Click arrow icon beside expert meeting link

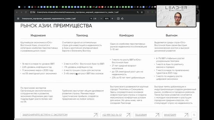(96, 115)
